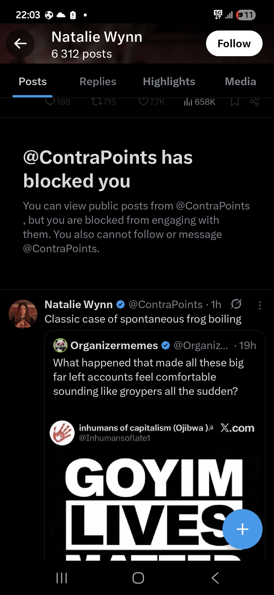Tap the reply icon showing 189
This screenshot has height=595, width=274.
(x=50, y=102)
